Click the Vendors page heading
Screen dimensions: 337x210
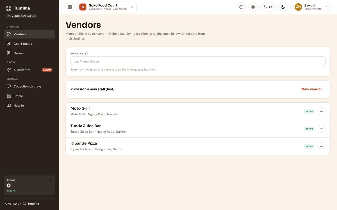coord(83,25)
